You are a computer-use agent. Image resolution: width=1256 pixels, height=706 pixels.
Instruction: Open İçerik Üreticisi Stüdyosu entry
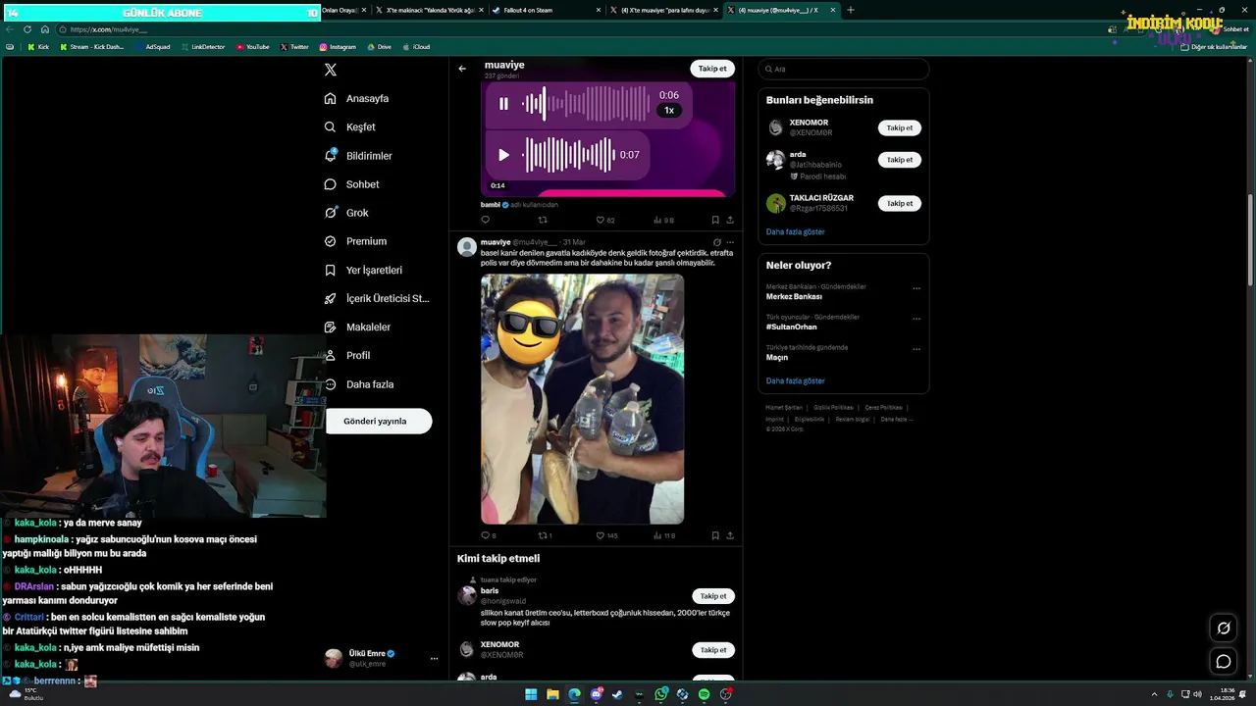[377, 298]
